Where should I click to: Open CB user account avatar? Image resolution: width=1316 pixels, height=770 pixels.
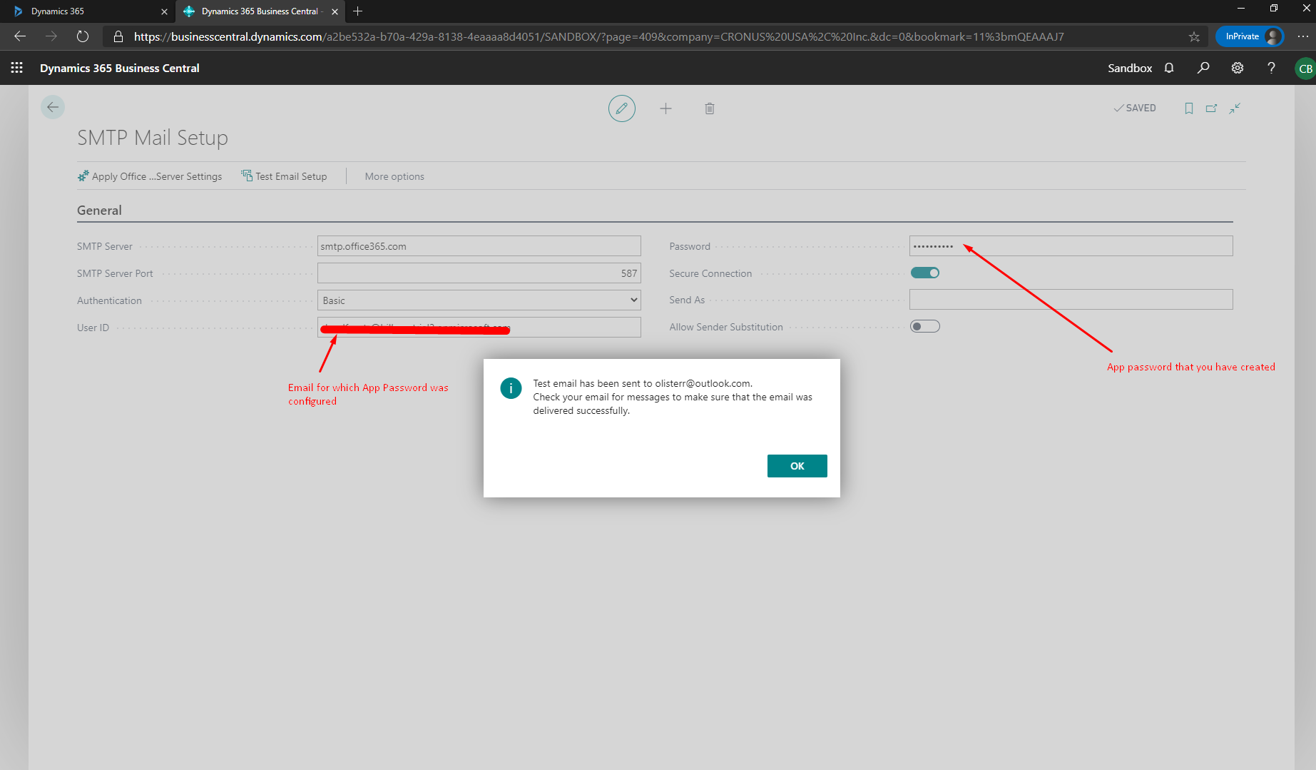1305,69
